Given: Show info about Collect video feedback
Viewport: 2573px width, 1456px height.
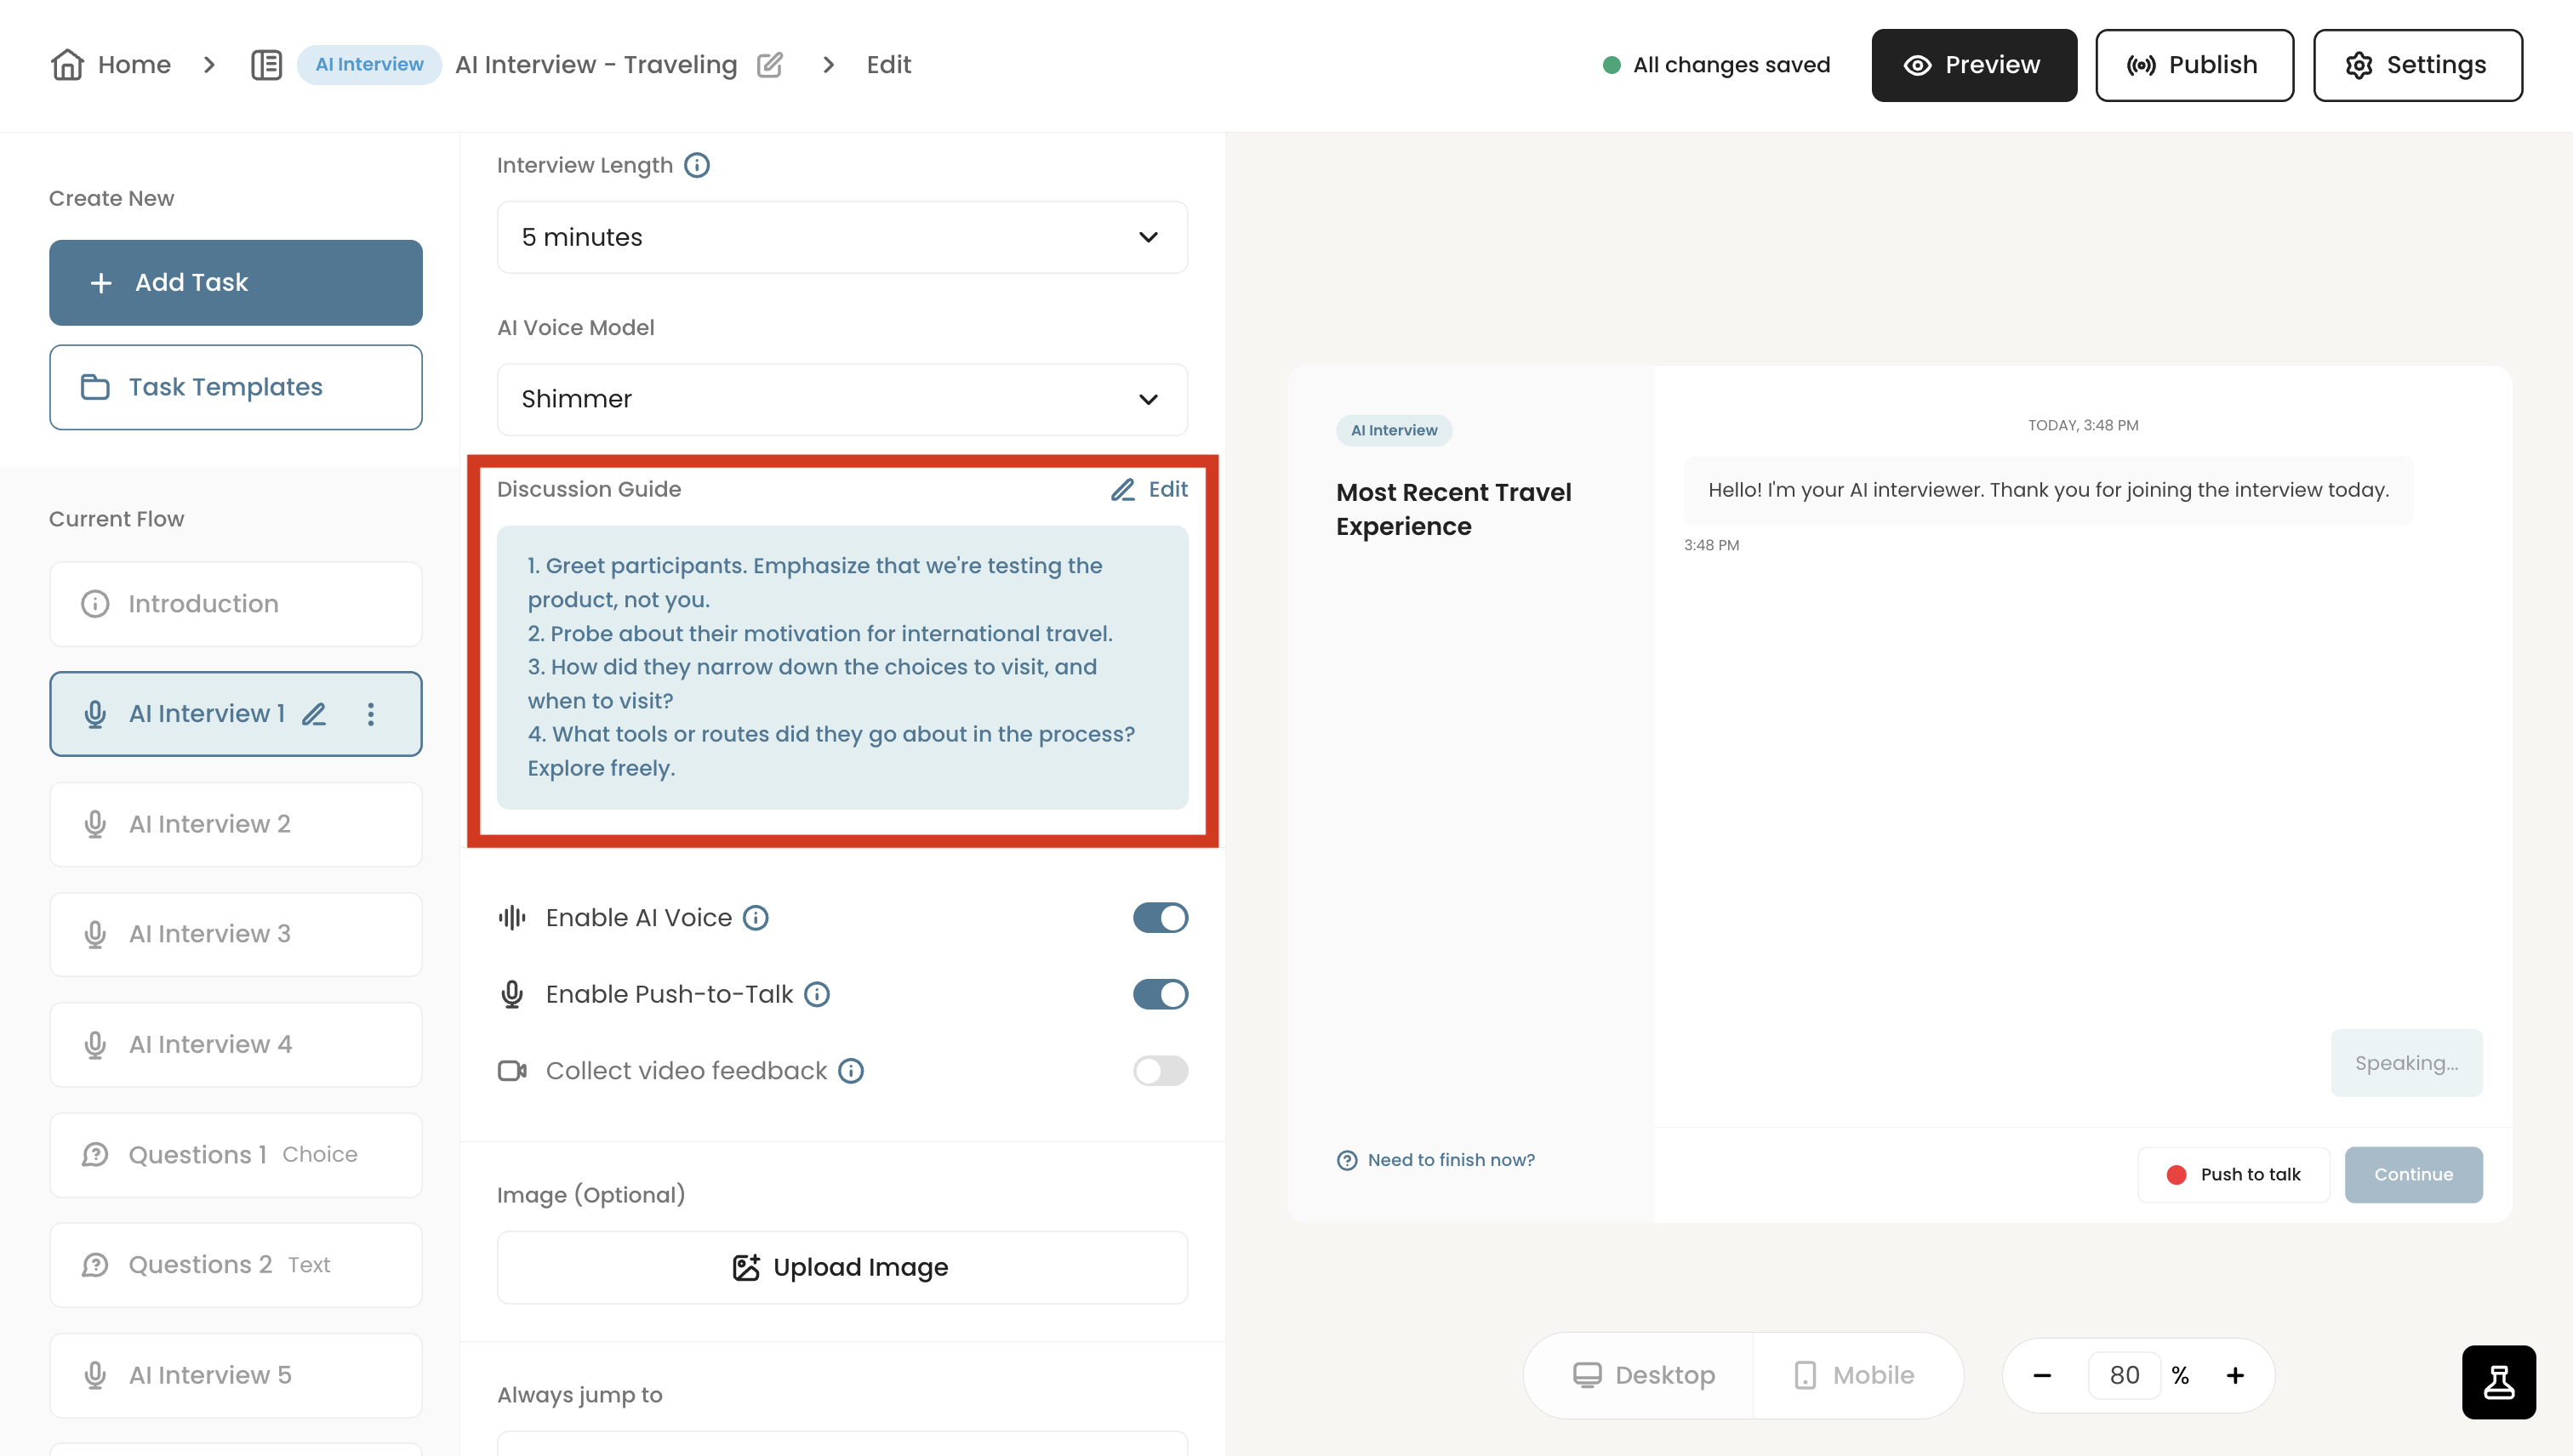Looking at the screenshot, I should click(852, 1071).
